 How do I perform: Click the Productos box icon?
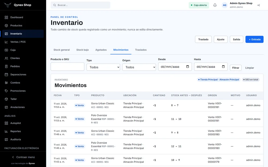pyautogui.click(x=6, y=26)
